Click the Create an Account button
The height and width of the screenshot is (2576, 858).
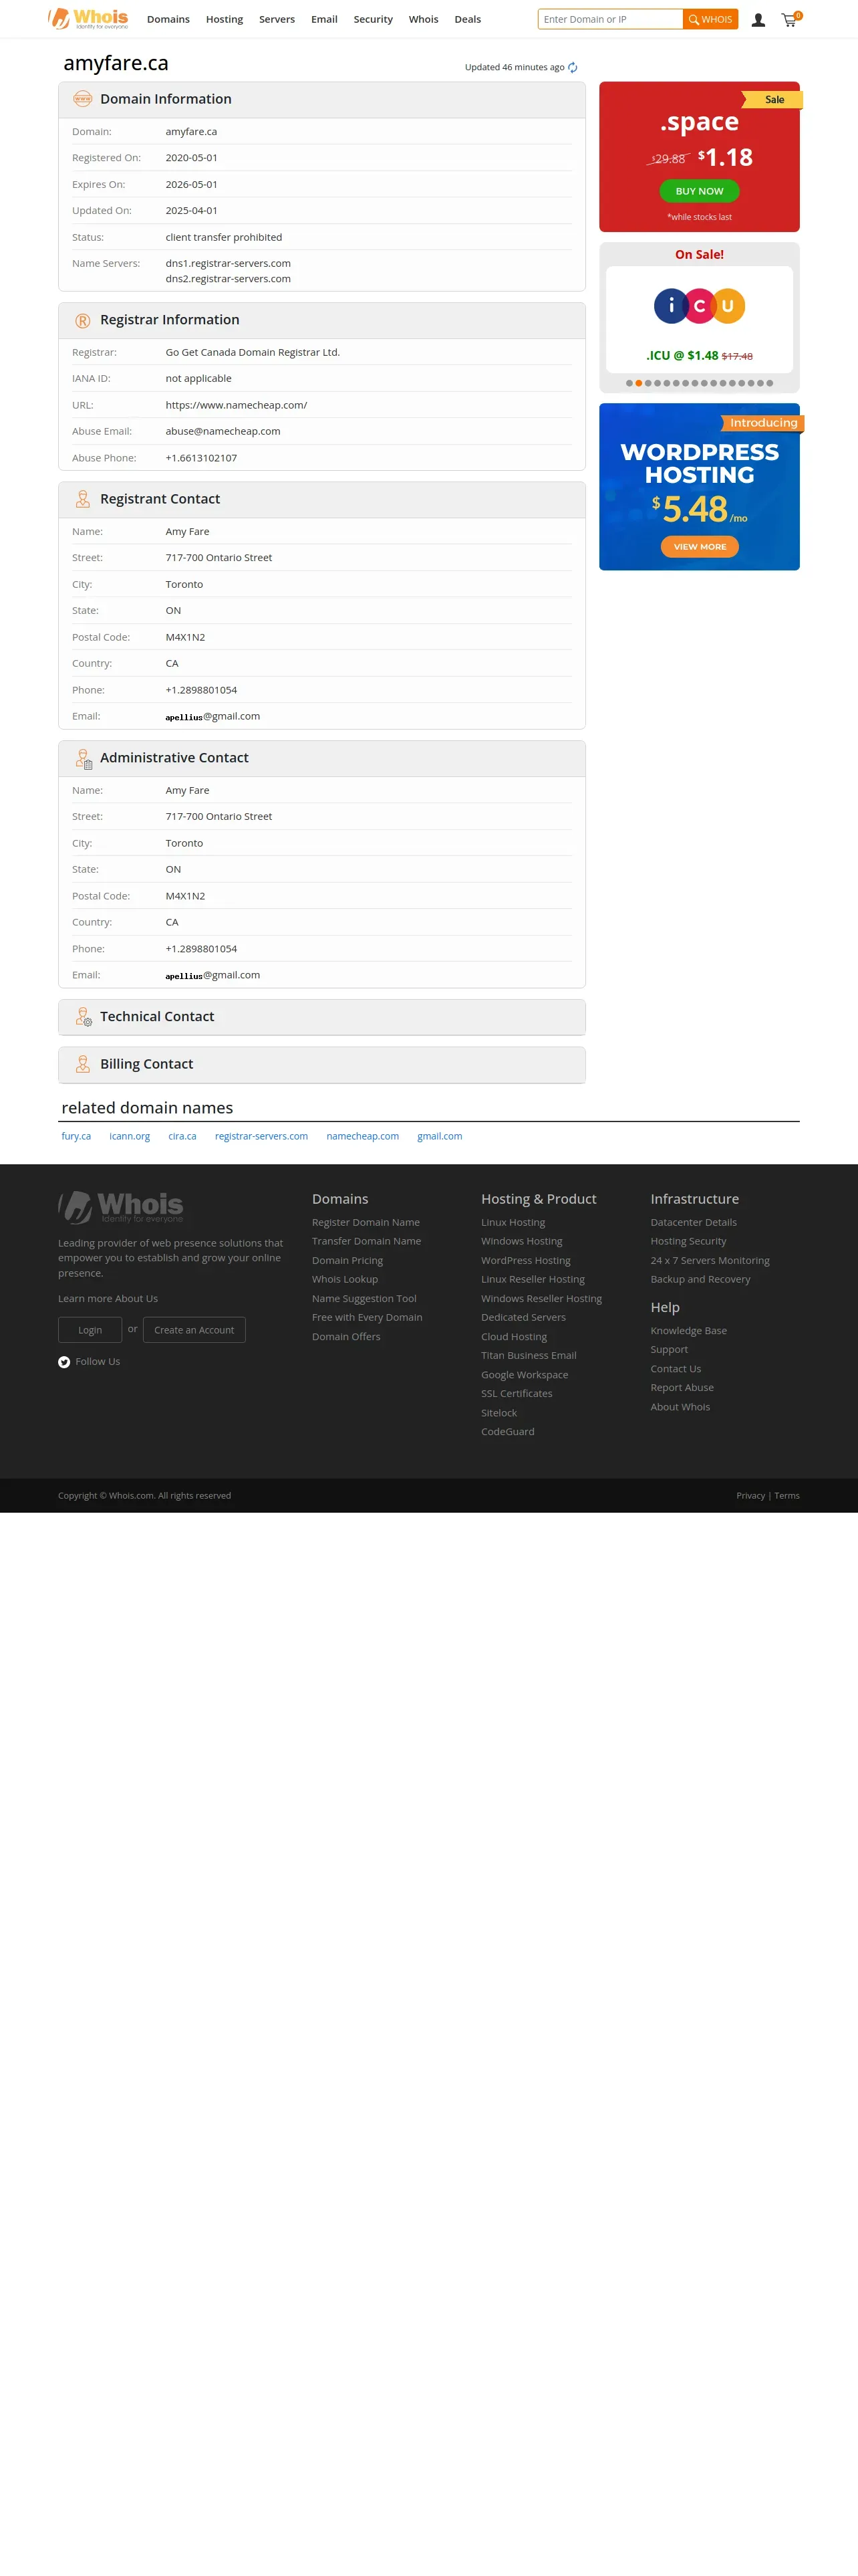(194, 1330)
